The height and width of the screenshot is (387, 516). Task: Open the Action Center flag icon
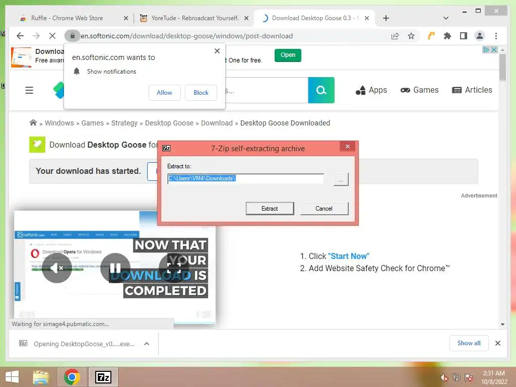(469, 377)
